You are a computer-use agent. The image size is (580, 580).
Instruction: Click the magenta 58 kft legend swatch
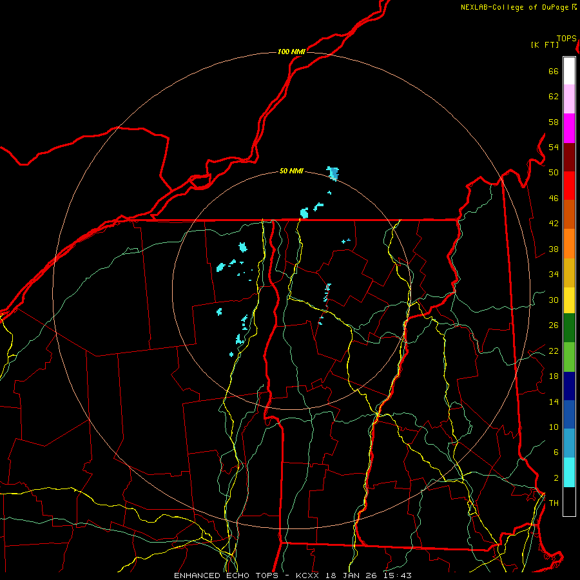(x=569, y=128)
